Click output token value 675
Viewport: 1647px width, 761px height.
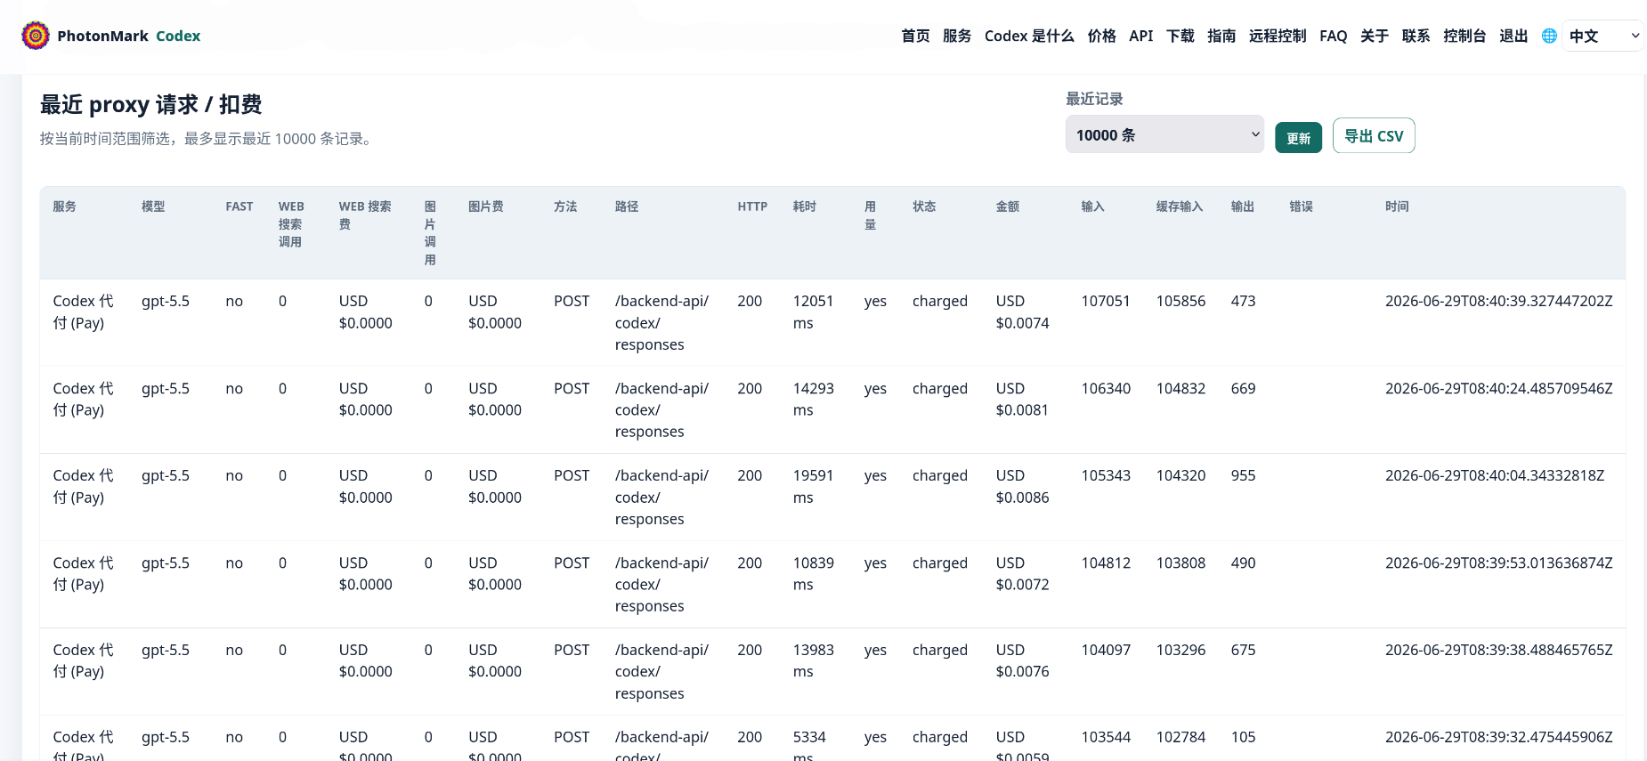(1243, 651)
